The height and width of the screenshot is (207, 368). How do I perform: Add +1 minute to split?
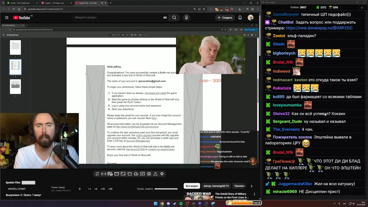click(89, 189)
